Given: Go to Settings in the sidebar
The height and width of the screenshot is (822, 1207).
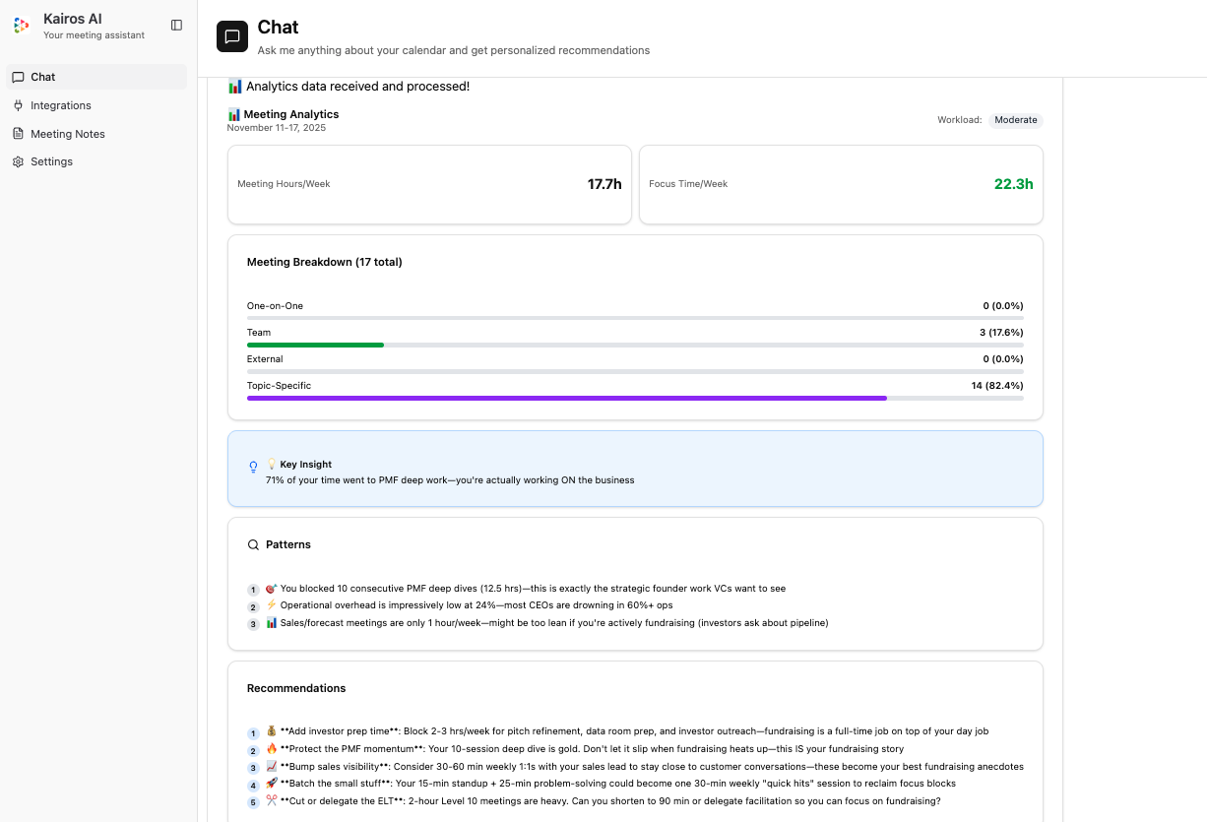Looking at the screenshot, I should tap(51, 161).
